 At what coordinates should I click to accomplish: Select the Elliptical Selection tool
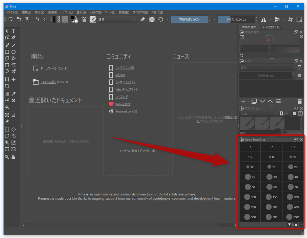(x=14, y=129)
